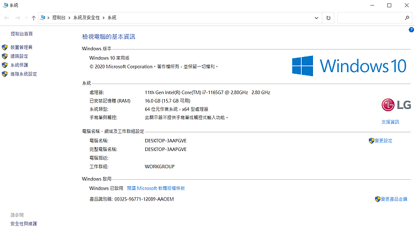Click the 檢視電腦的基本資訊 heading
This screenshot has width=415, height=234.
tap(108, 37)
